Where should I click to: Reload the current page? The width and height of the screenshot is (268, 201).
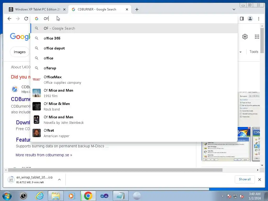pyautogui.click(x=26, y=19)
